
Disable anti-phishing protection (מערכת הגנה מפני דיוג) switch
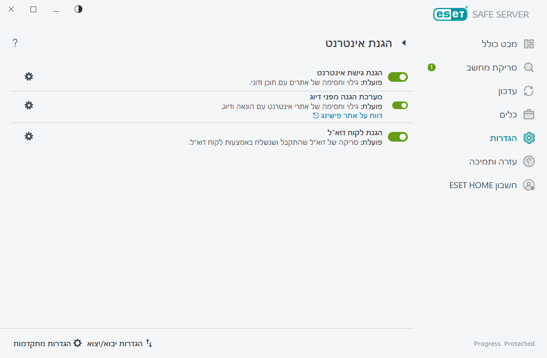[400, 105]
